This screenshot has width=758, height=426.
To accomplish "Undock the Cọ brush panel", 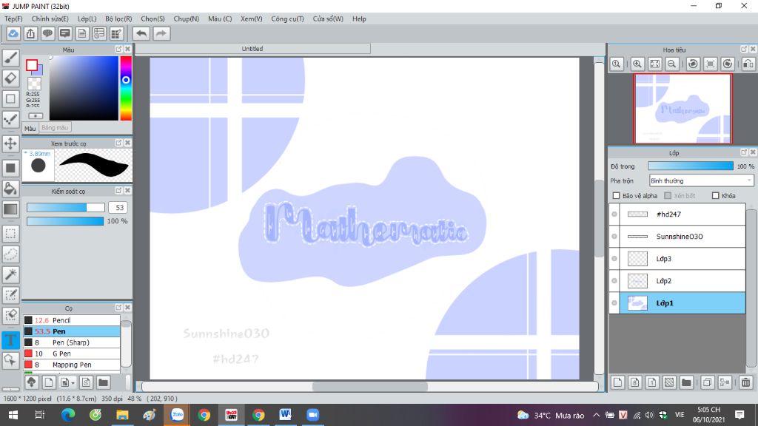I will pos(118,308).
